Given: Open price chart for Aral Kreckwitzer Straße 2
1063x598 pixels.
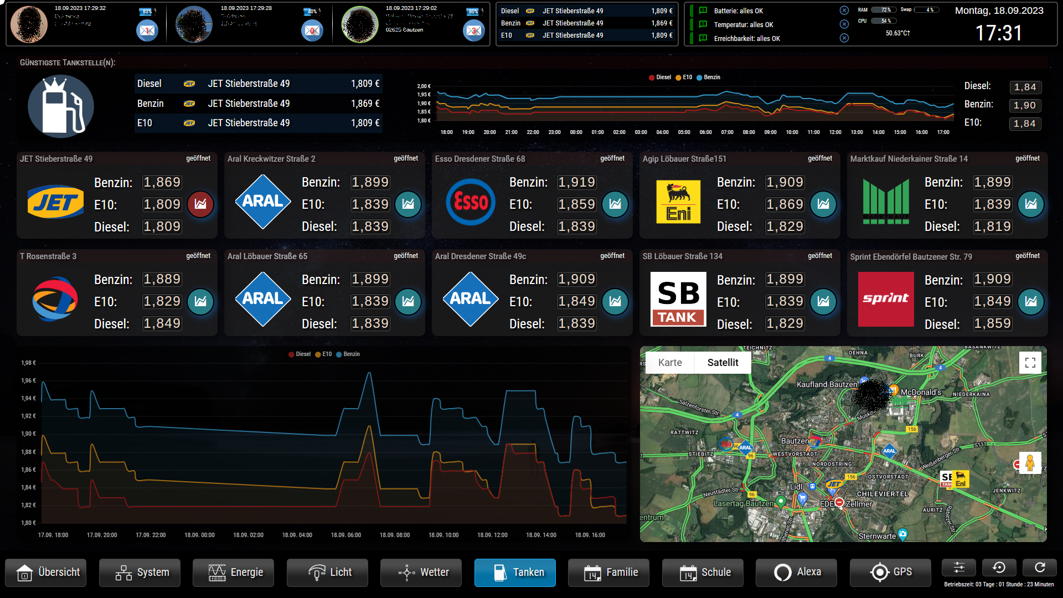Looking at the screenshot, I should click(408, 204).
